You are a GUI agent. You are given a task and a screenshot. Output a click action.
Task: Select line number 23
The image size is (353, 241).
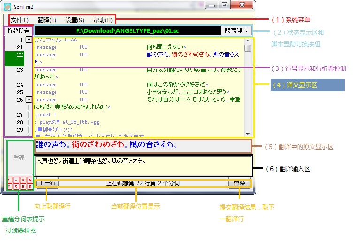click(20, 70)
